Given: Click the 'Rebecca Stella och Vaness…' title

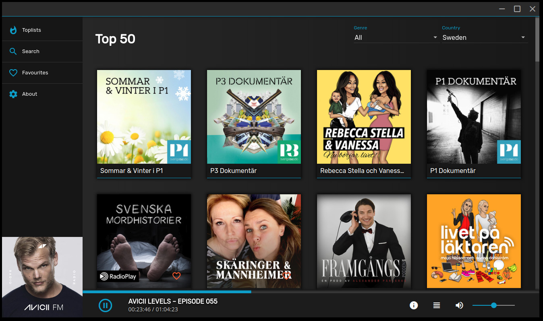Looking at the screenshot, I should tap(362, 171).
